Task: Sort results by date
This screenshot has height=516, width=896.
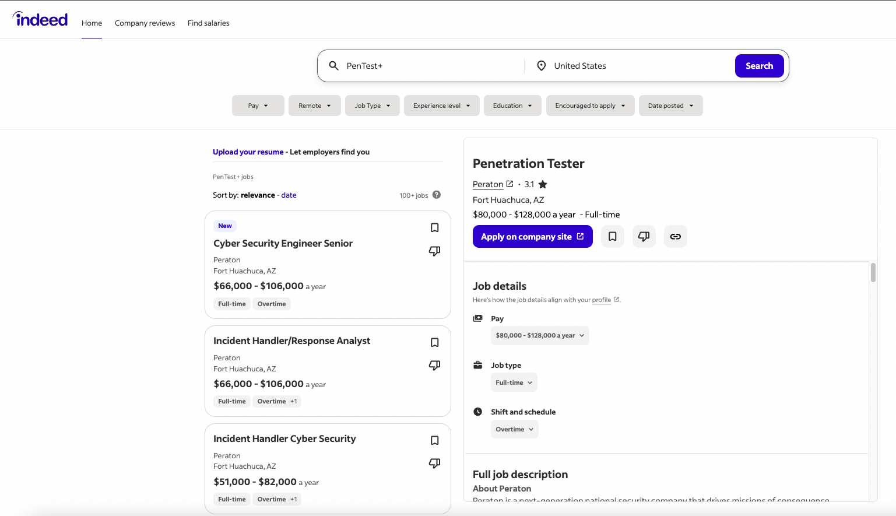Action: [x=289, y=195]
